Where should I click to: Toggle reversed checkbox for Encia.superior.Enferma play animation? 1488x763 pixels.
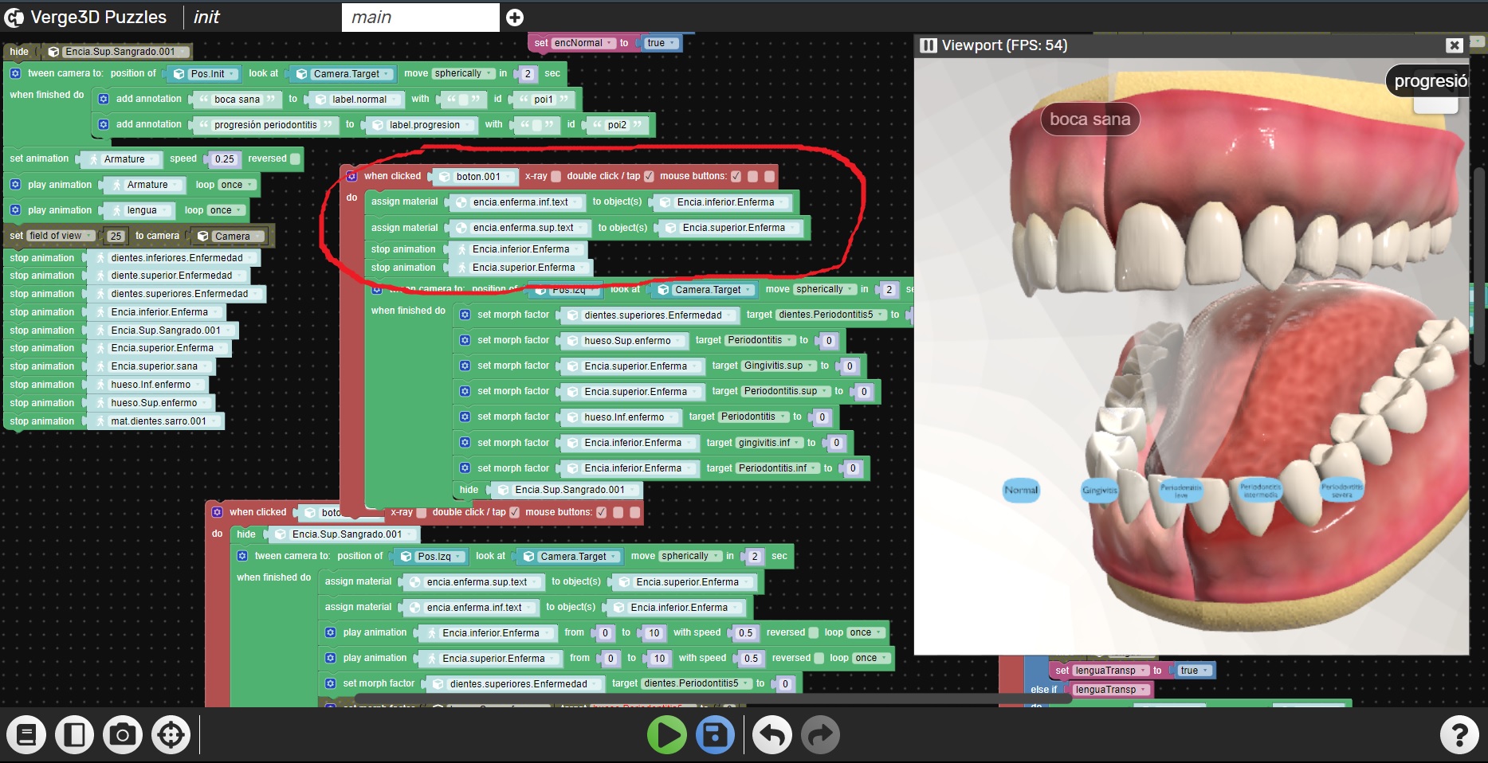click(819, 658)
